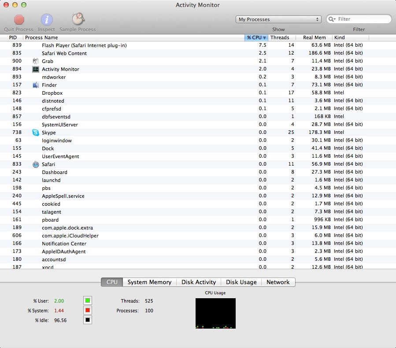
Task: Select the Dashboard process row
Action: coord(198,172)
